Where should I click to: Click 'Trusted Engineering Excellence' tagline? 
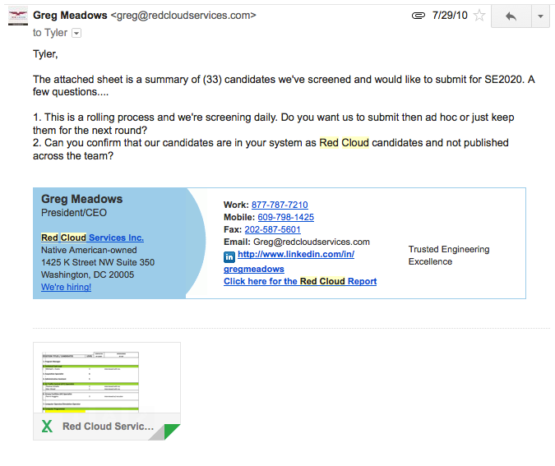449,256
